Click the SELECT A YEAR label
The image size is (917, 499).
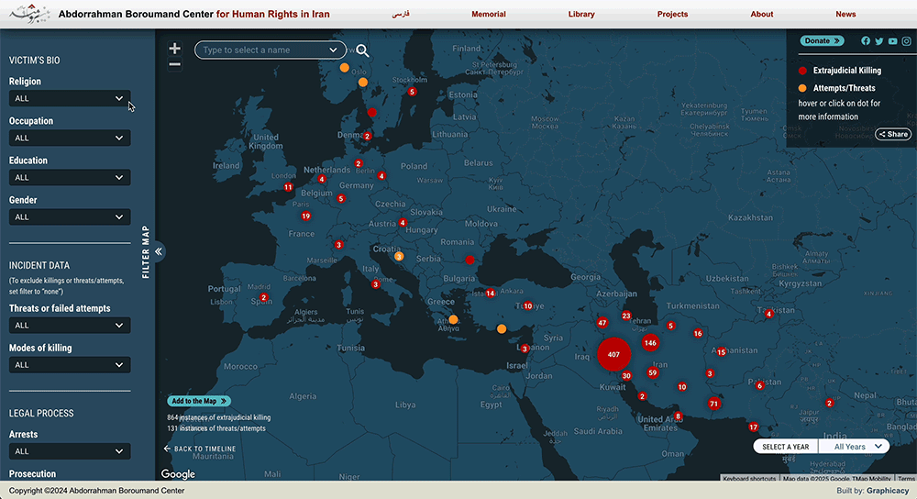[x=786, y=447]
